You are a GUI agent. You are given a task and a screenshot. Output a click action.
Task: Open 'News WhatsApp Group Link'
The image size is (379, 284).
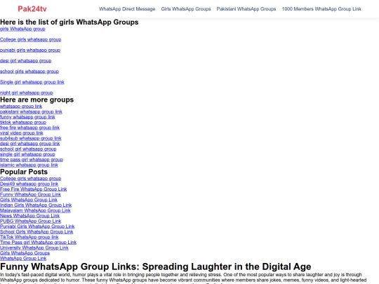point(29,216)
